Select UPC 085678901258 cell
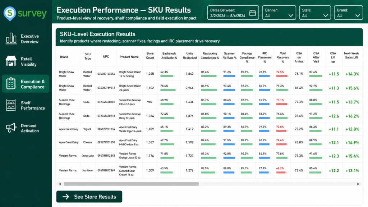The height and width of the screenshot is (207, 368). pos(106,142)
